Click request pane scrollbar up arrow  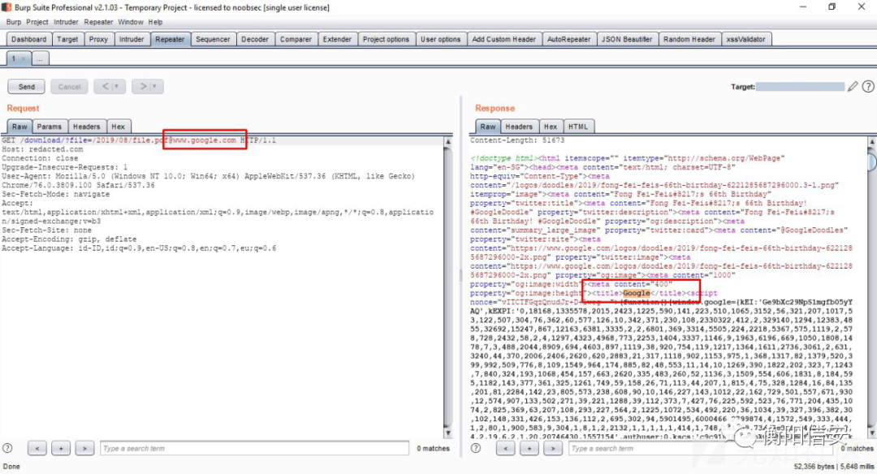point(447,142)
